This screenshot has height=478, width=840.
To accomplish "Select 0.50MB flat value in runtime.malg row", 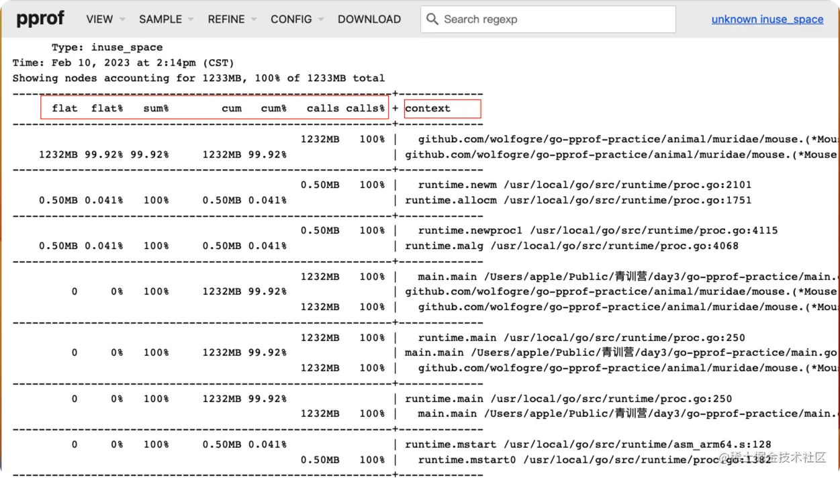I will click(58, 246).
